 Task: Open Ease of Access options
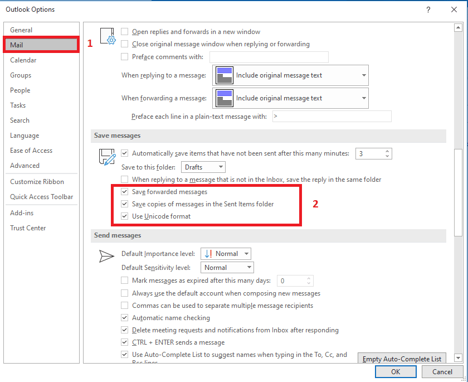(x=41, y=151)
